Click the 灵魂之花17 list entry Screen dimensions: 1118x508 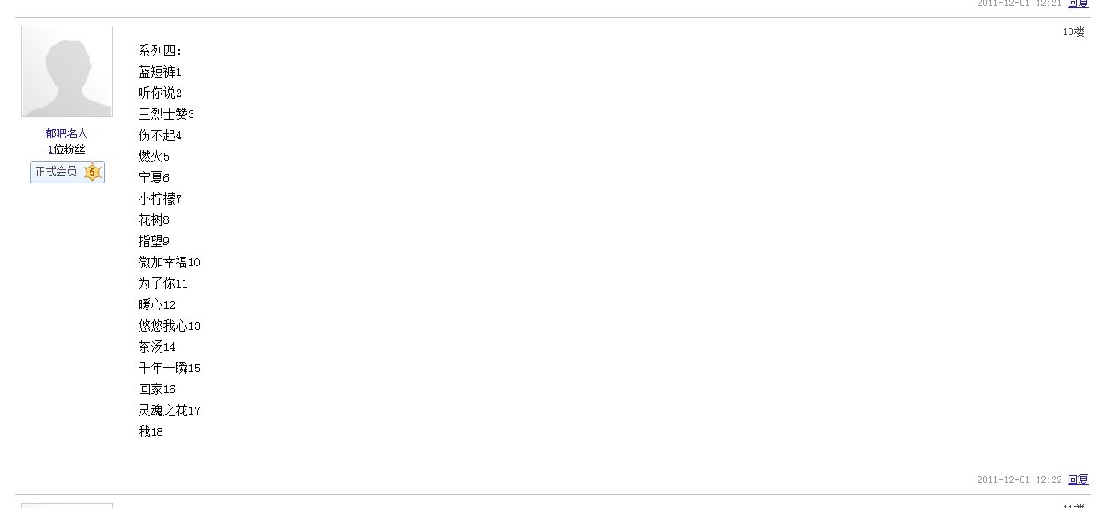169,410
